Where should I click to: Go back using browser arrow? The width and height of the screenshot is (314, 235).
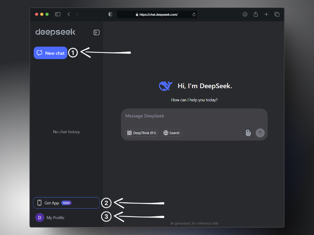[x=69, y=14]
